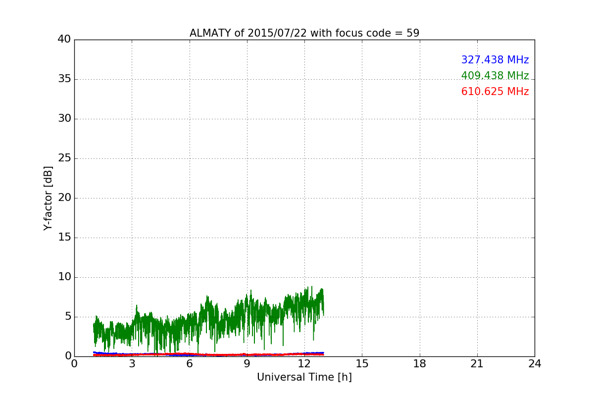594x396 pixels.
Task: Click the x-axis tick label 9
Action: [247, 364]
